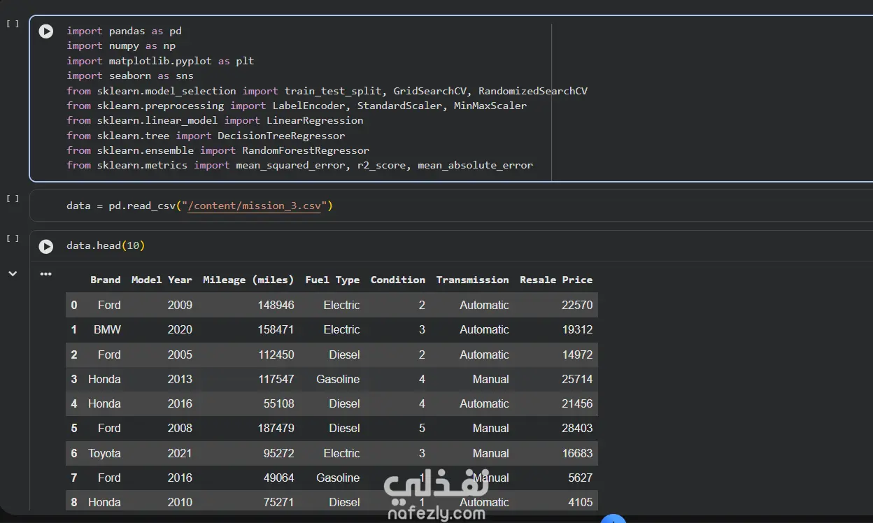873x523 pixels.
Task: Select mileage value 55108
Action: [279, 403]
